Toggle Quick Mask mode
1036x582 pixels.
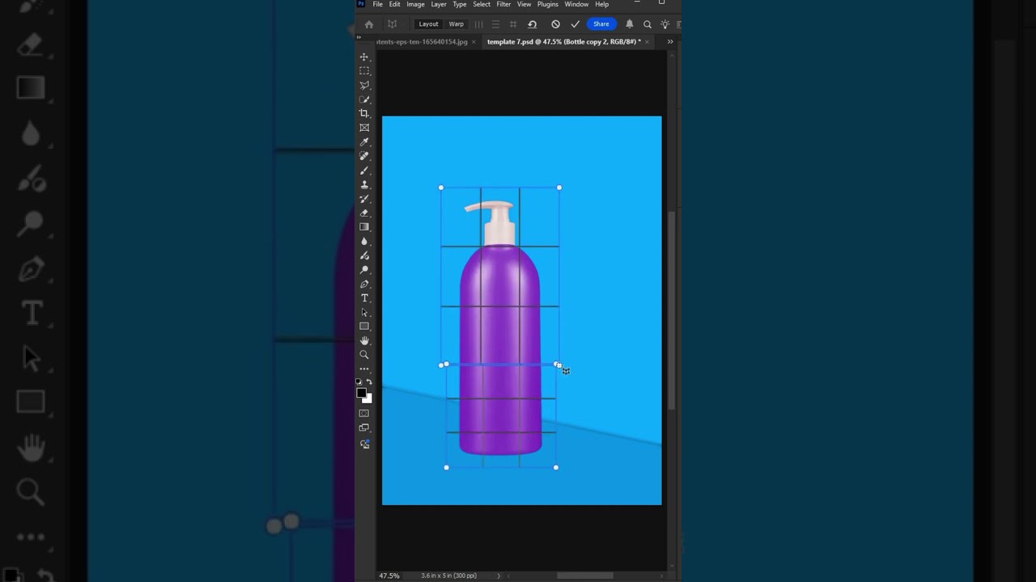[x=364, y=413]
